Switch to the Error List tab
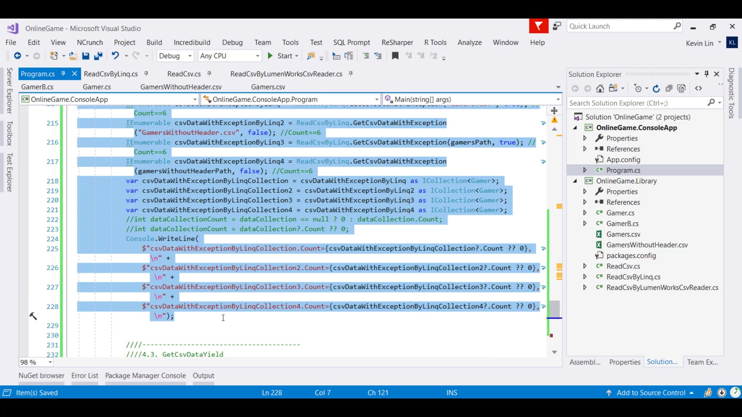The height and width of the screenshot is (417, 742). (85, 375)
